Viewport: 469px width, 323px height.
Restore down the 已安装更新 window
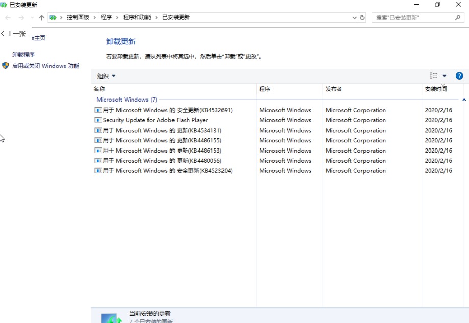click(437, 5)
